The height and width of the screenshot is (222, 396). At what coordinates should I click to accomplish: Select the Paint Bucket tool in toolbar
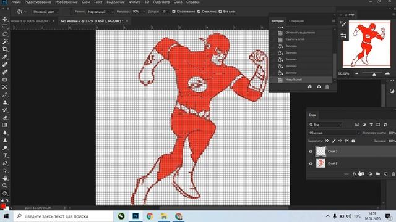[5, 193]
